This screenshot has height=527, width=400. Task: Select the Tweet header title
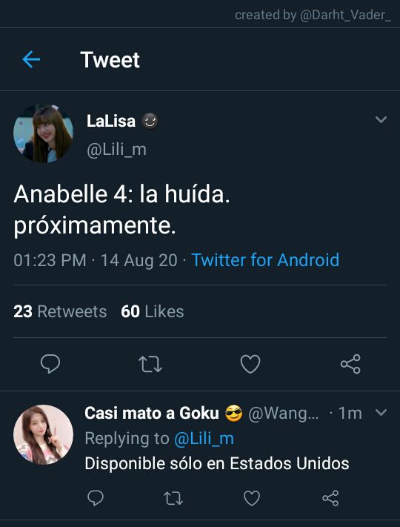click(x=110, y=60)
